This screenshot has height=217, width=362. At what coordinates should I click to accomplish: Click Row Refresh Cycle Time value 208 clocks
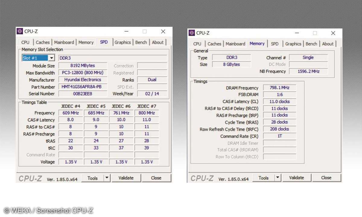(279, 129)
